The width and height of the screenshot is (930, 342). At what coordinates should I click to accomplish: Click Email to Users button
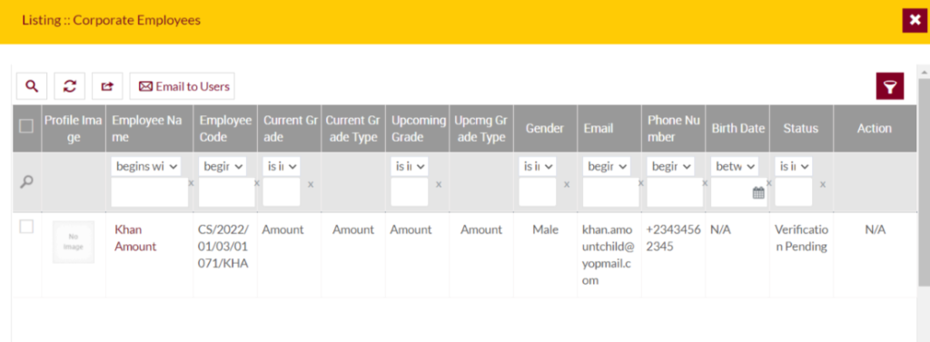[183, 86]
